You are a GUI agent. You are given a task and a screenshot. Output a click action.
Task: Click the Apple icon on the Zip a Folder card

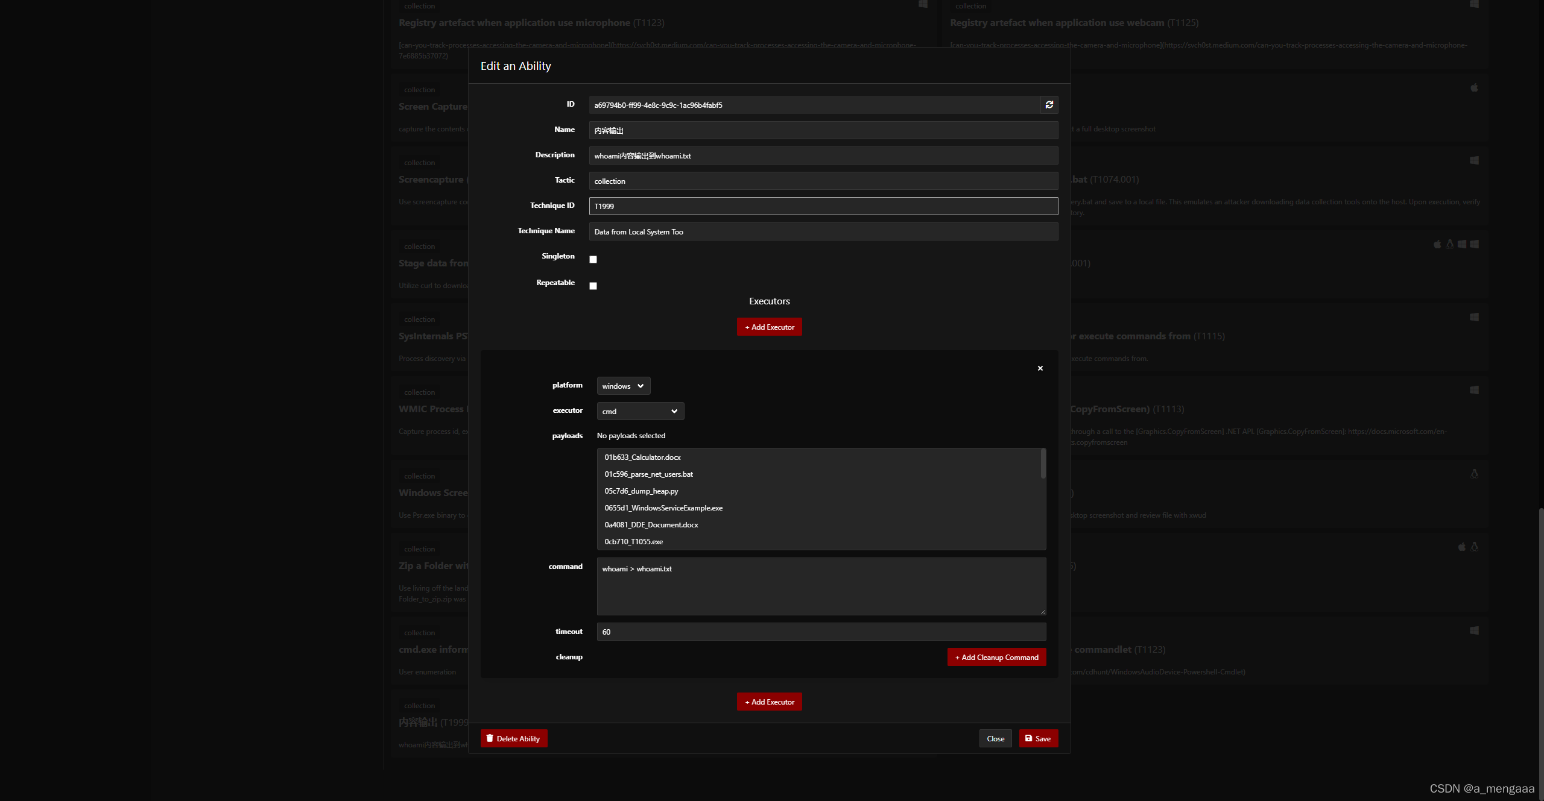click(1462, 547)
